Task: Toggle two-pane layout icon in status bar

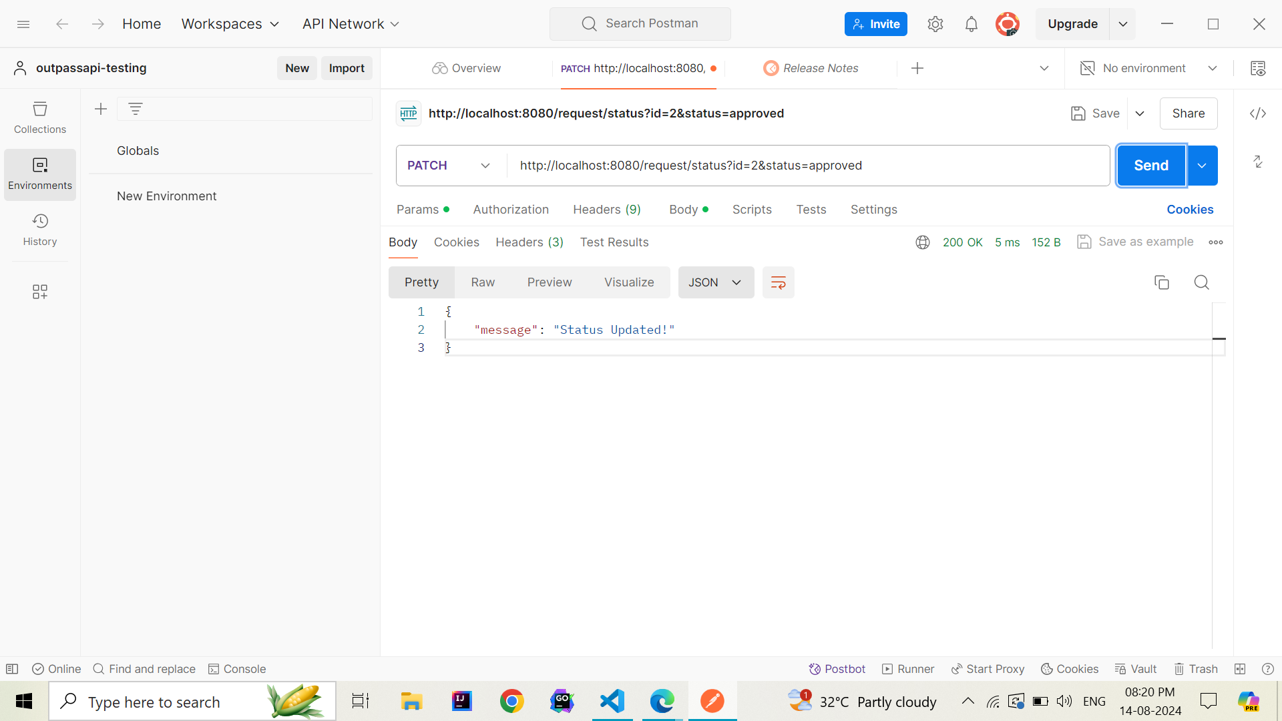Action: [x=1240, y=669]
